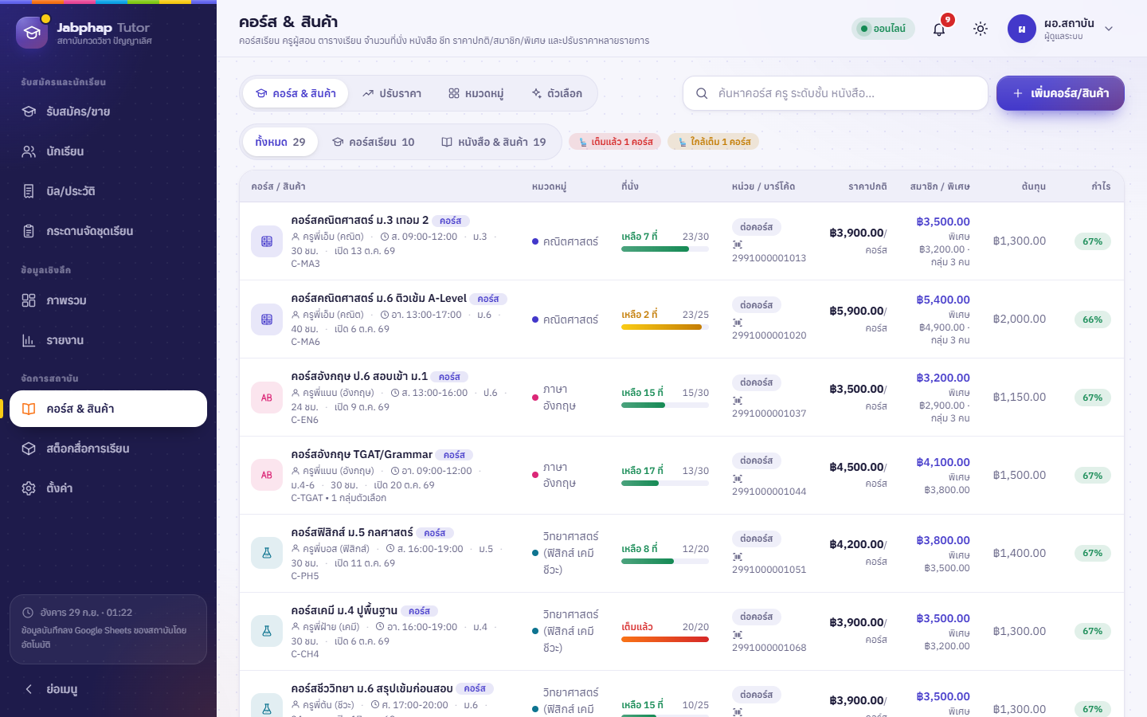Click seat progress bar 23/30 for ม.3 เทอม 2
The height and width of the screenshot is (717, 1147).
click(x=665, y=249)
